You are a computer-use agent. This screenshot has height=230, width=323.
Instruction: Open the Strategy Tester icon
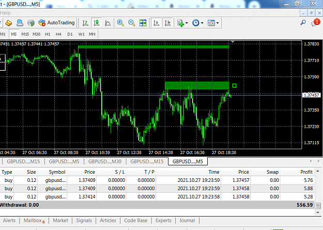pyautogui.click(x=31, y=23)
